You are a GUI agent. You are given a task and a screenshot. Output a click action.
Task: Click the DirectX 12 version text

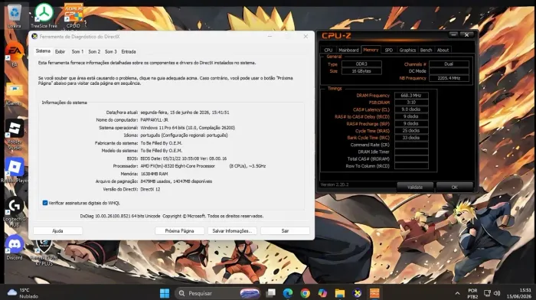pos(150,189)
